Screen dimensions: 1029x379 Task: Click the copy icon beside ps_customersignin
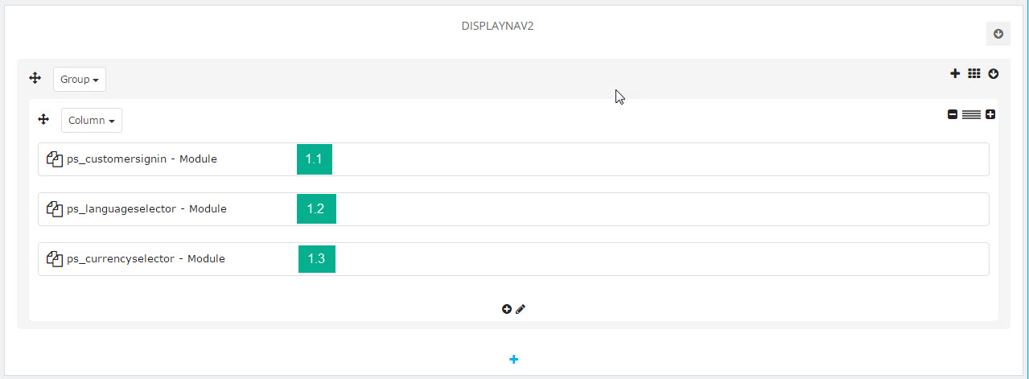coord(55,159)
